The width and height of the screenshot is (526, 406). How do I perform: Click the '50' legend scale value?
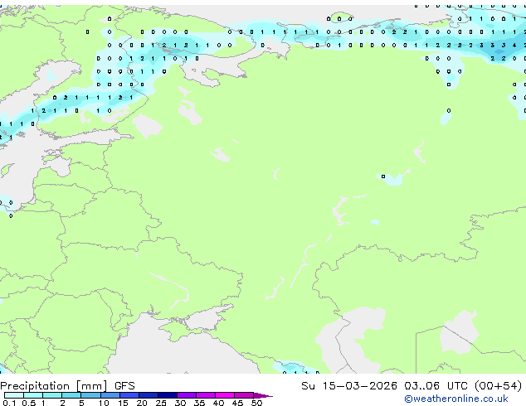pyautogui.click(x=256, y=403)
